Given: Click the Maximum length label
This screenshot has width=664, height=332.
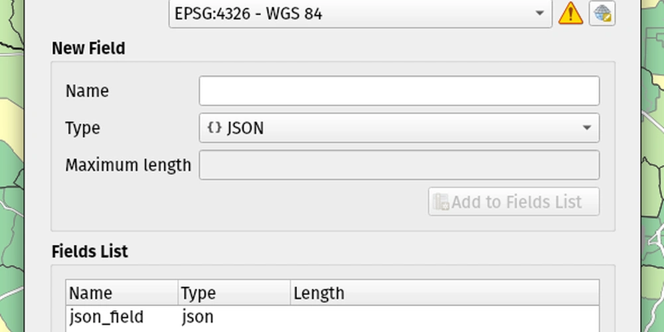Looking at the screenshot, I should tap(128, 165).
